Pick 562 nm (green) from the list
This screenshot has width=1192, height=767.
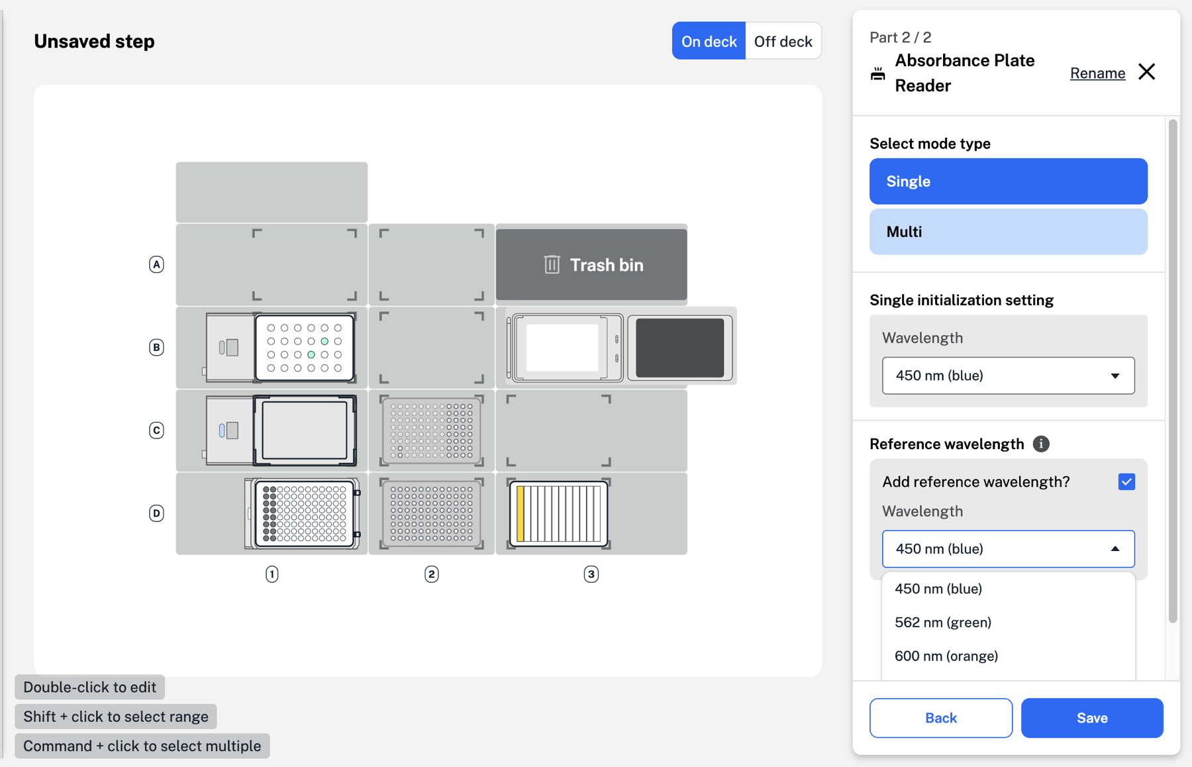point(943,623)
